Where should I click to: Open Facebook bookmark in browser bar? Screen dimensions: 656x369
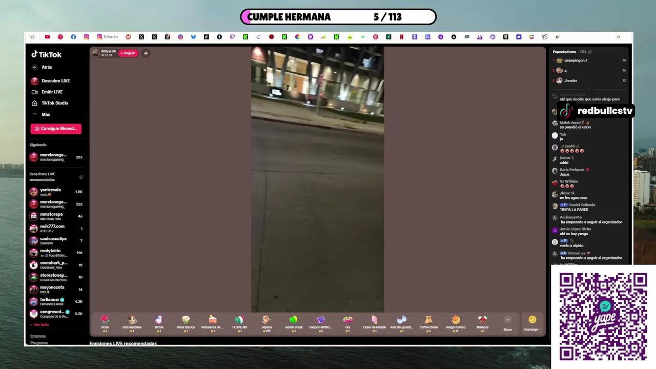pyautogui.click(x=73, y=37)
